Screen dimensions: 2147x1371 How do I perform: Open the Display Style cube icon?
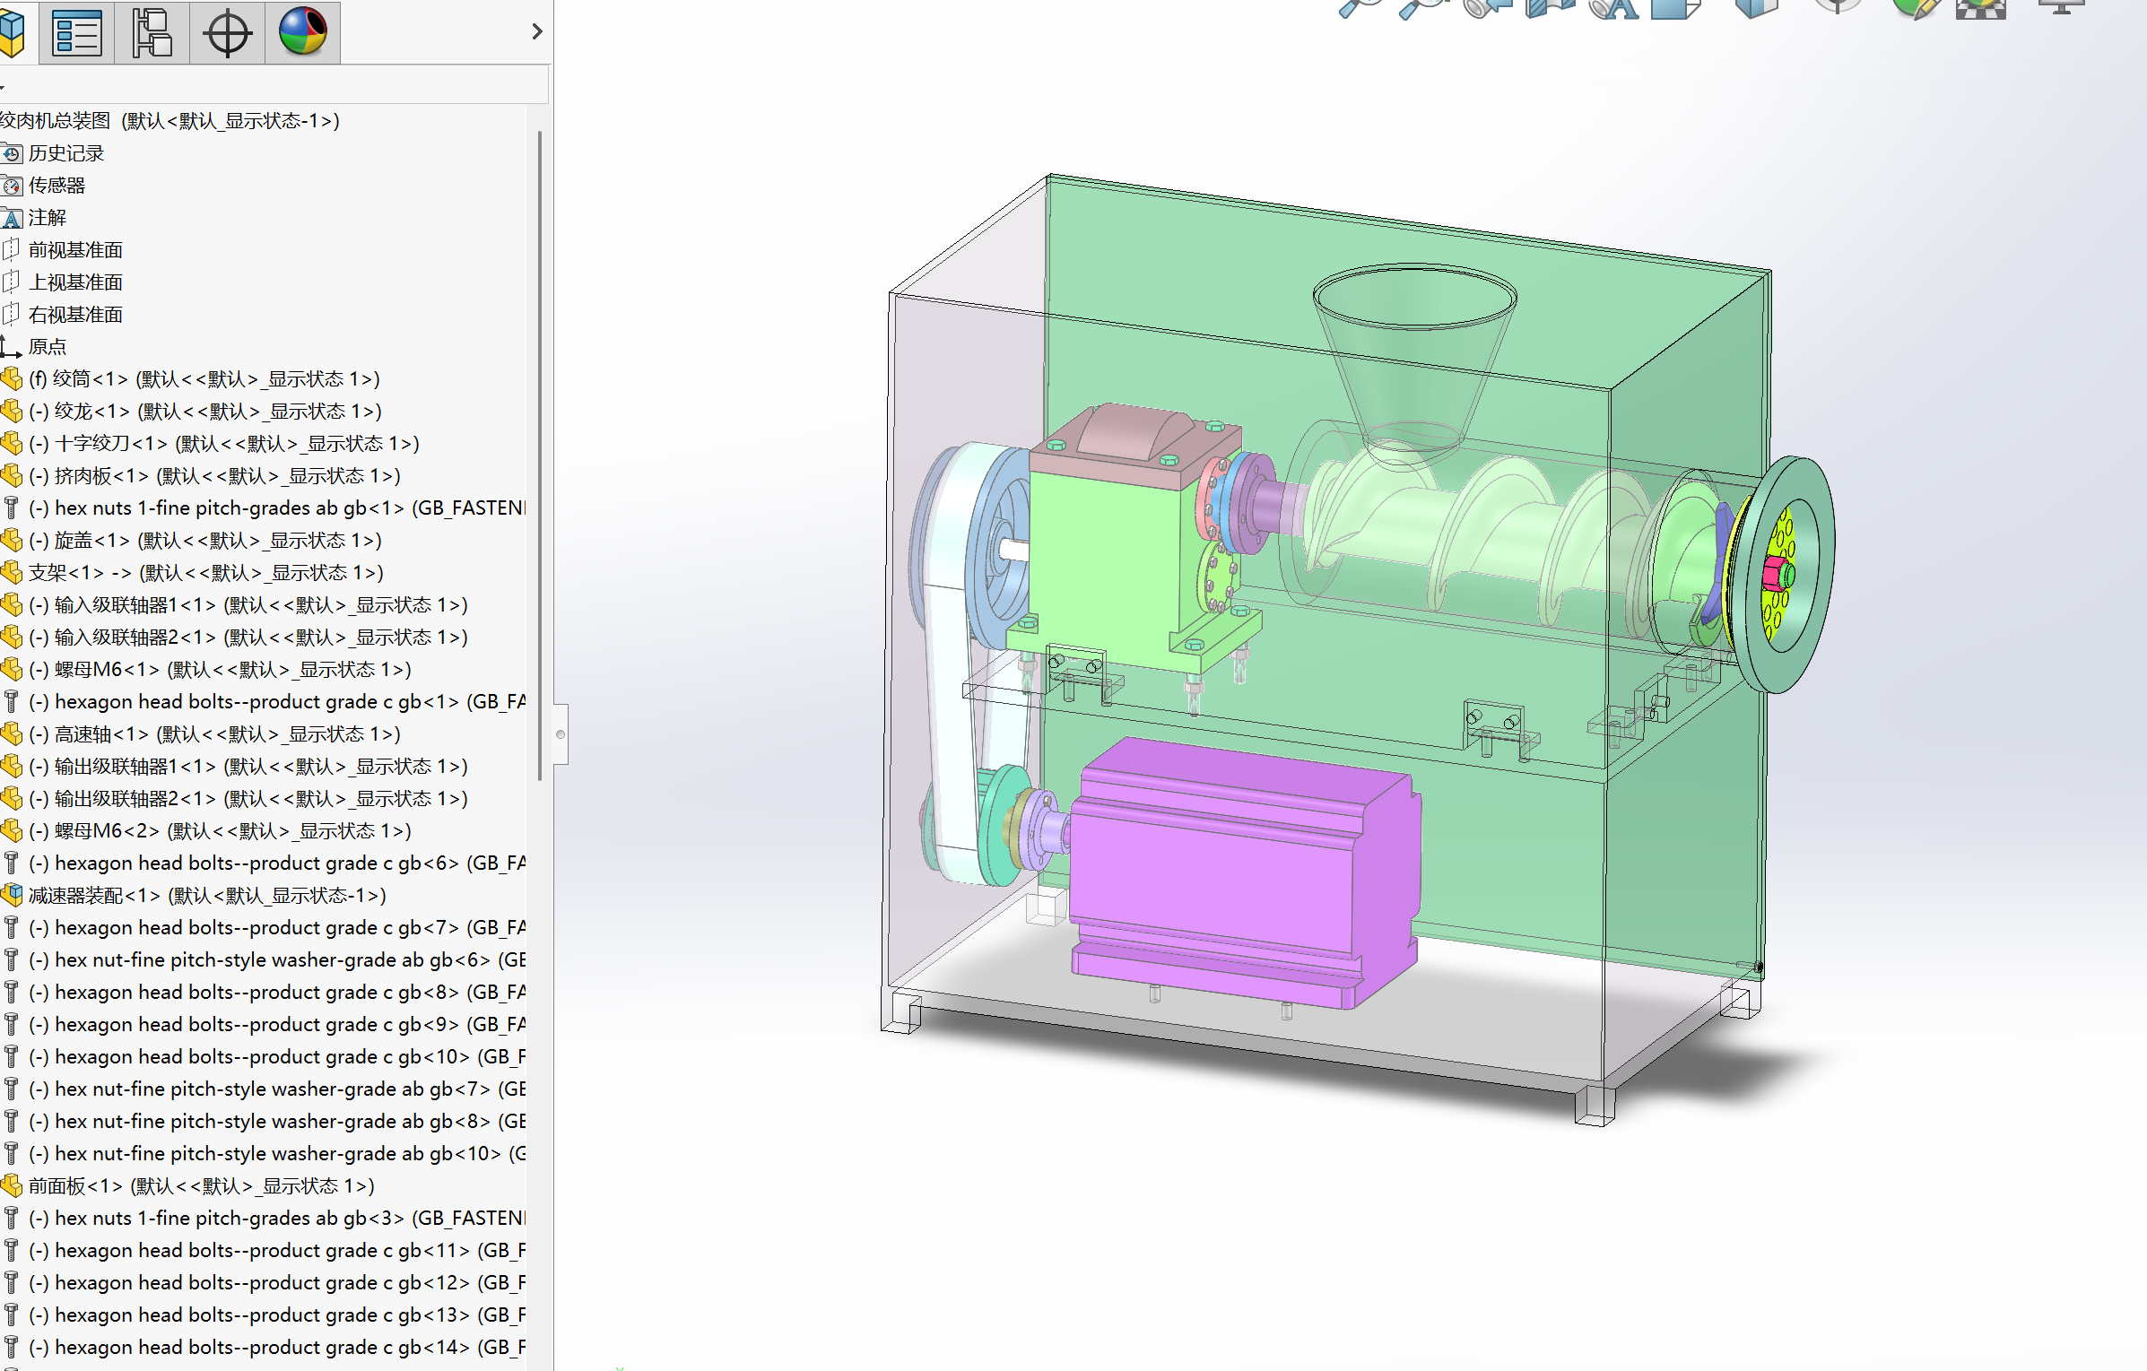click(x=1756, y=8)
